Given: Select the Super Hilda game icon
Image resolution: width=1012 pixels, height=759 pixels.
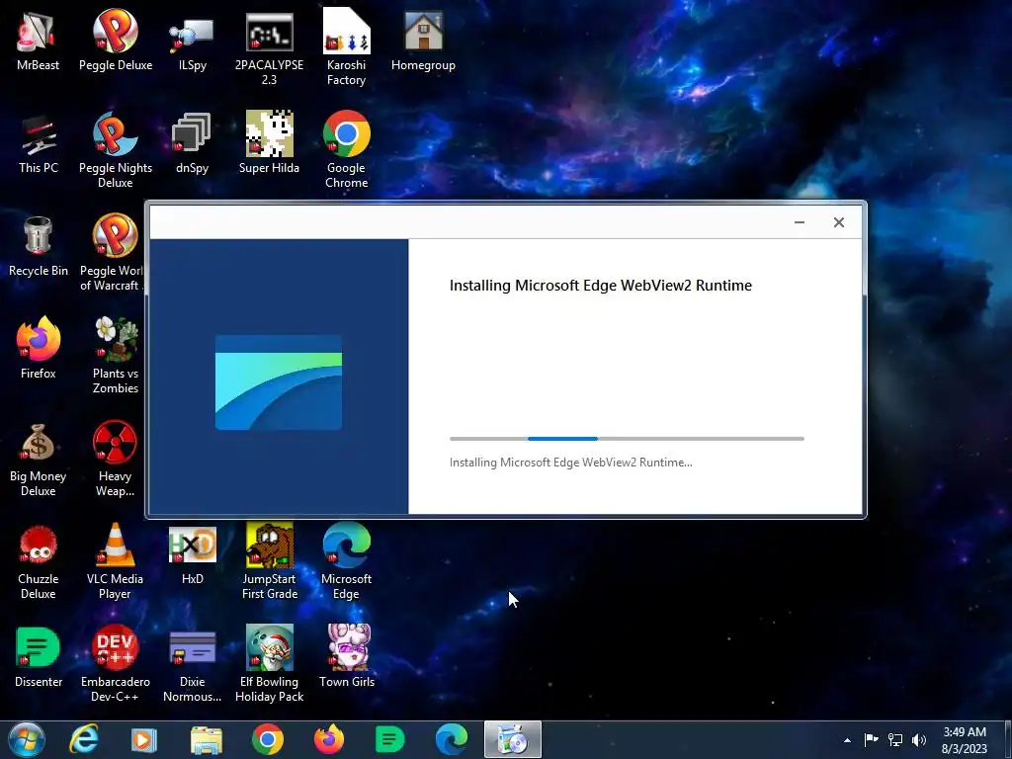Looking at the screenshot, I should tap(269, 142).
